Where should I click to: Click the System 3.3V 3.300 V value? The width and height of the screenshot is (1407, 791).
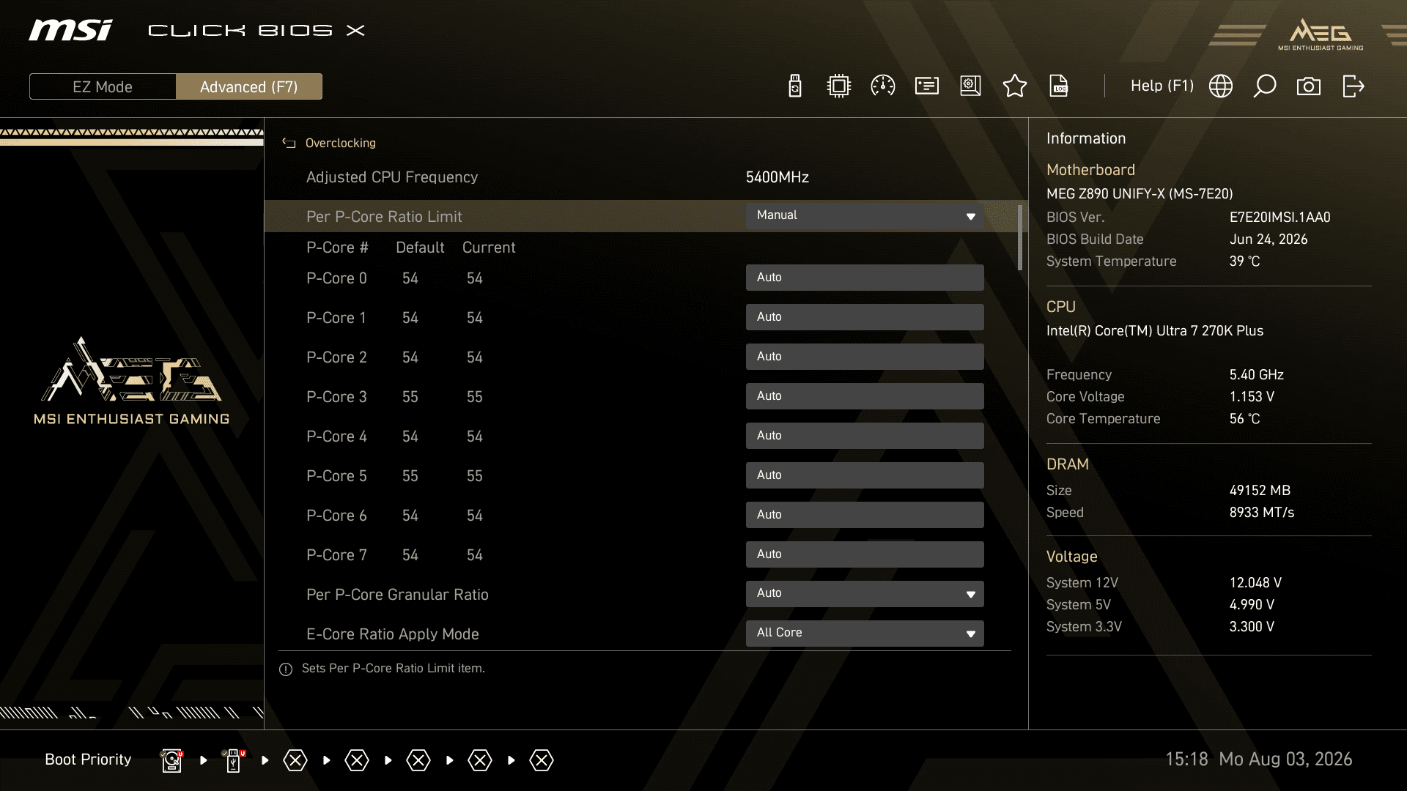point(1252,627)
